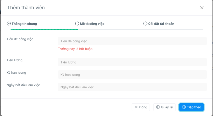Open the Ngày bắt đầu làm việc date field
The height and width of the screenshot is (116, 213).
tap(132, 87)
